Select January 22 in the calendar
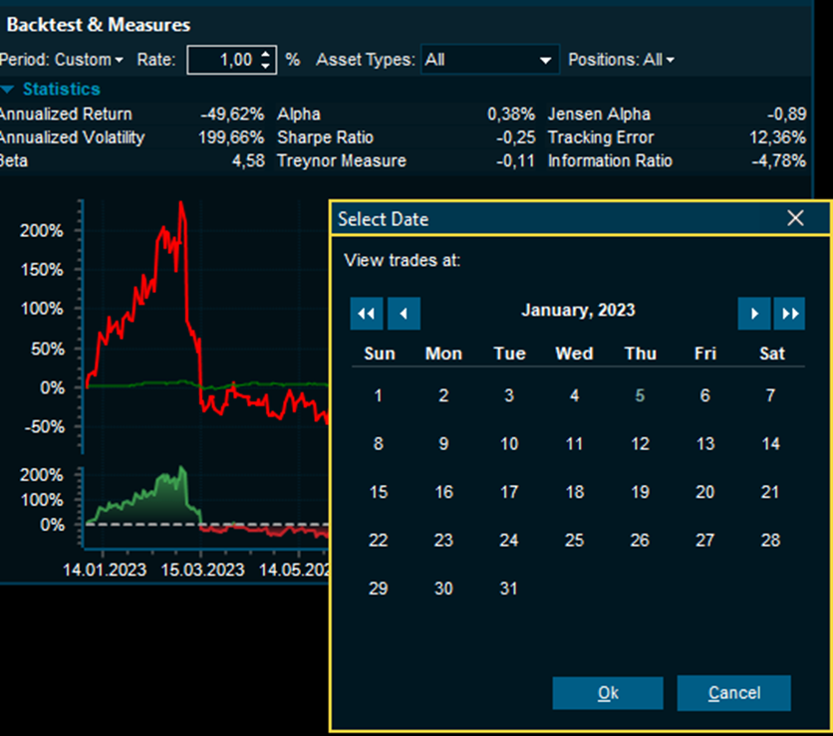Screen dimensions: 833x736 [378, 540]
